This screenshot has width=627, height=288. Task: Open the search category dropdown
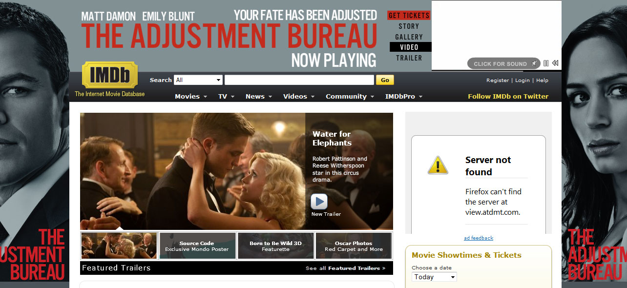pyautogui.click(x=198, y=80)
